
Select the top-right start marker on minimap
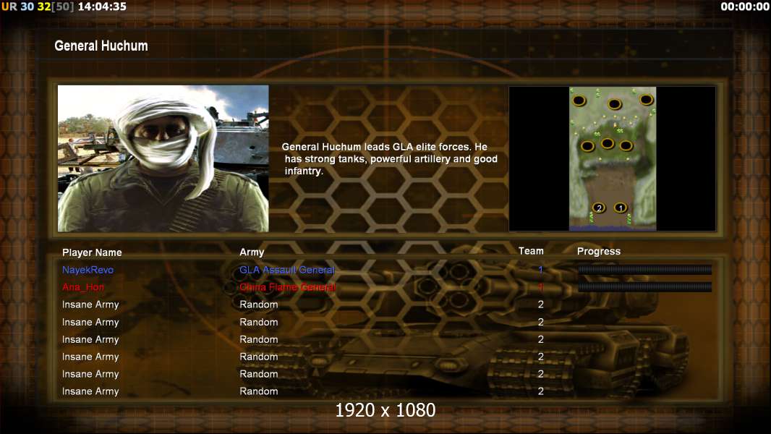646,100
